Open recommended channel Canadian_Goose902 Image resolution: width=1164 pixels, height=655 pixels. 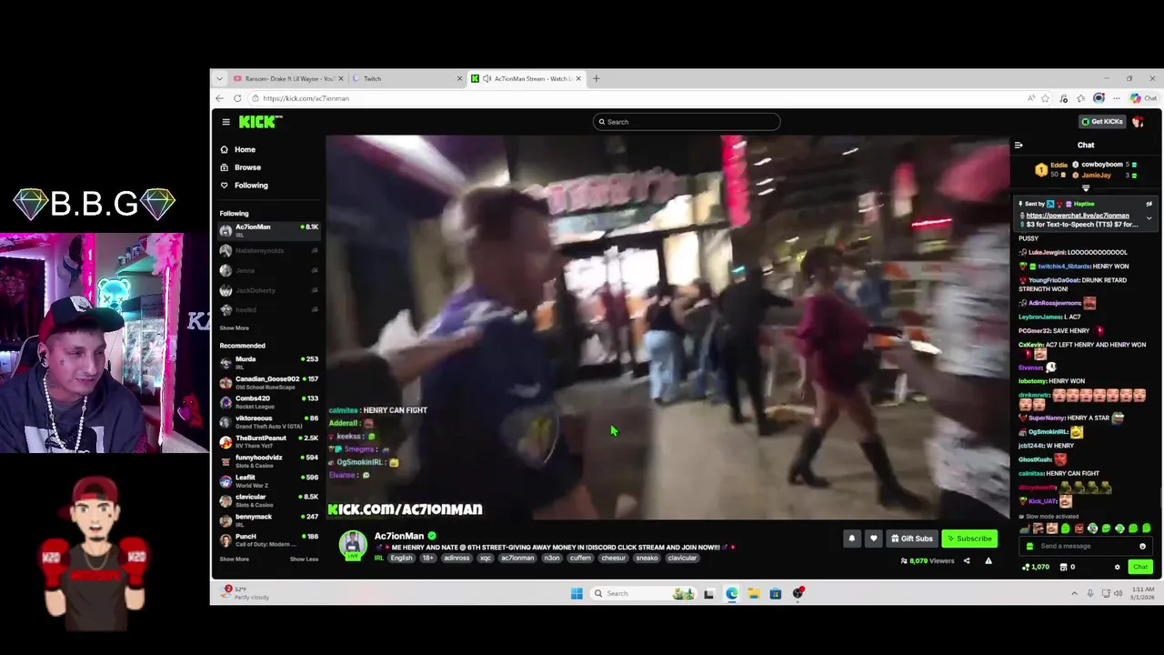click(x=268, y=382)
